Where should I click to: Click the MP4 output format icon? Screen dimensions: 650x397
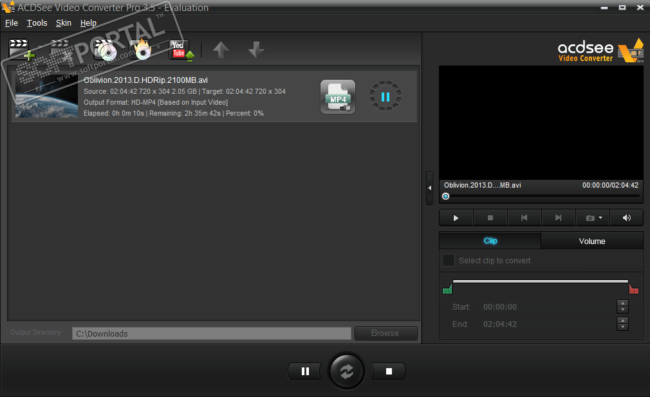tap(338, 96)
